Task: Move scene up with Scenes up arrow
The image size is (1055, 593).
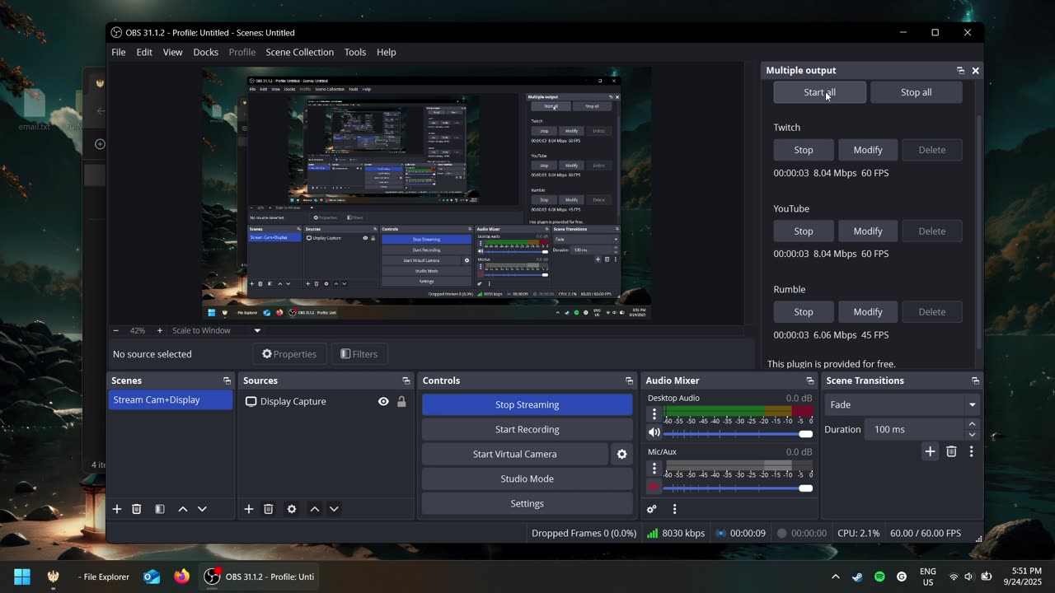Action: (183, 509)
